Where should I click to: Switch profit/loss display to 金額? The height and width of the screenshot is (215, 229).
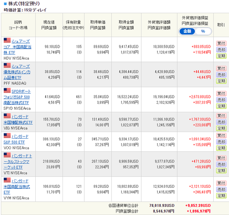click(x=187, y=31)
